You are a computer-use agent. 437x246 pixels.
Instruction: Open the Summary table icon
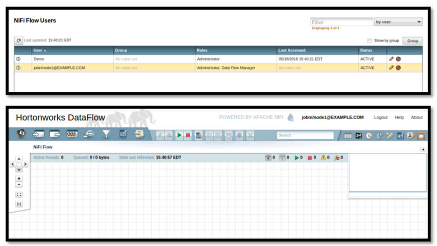coord(348,136)
